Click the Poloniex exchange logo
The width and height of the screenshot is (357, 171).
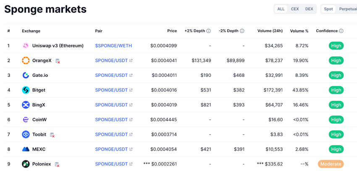tap(26, 164)
